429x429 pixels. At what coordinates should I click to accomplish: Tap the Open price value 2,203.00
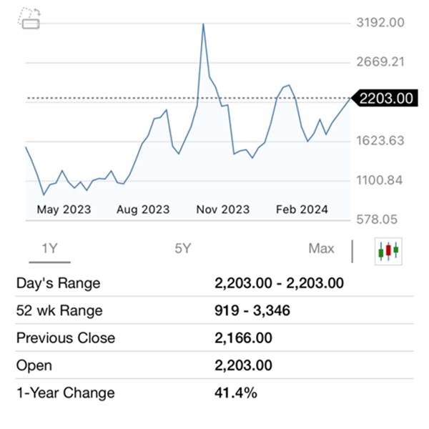click(243, 365)
